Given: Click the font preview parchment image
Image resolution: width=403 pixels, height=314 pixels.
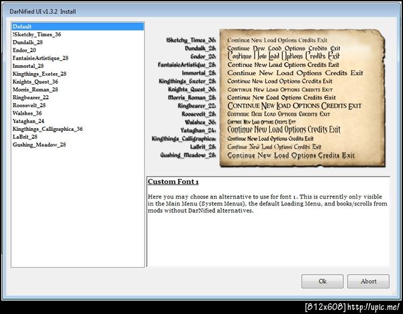Looking at the screenshot, I should (x=302, y=98).
